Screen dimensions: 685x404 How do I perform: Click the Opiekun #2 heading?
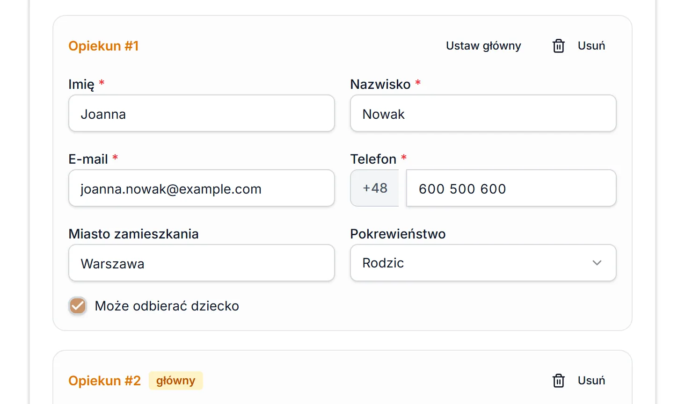pyautogui.click(x=104, y=381)
